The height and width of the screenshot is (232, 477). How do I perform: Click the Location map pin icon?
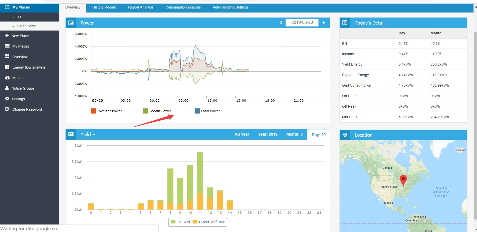pos(345,135)
